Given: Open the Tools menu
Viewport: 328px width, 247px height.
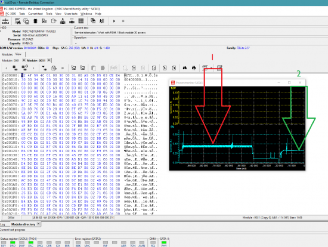Looking at the screenshot, I should tap(49, 14).
